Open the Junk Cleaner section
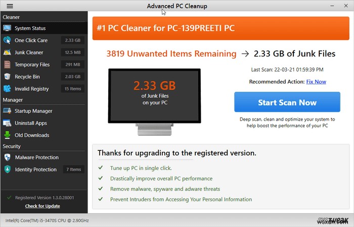354x227 pixels. point(29,52)
